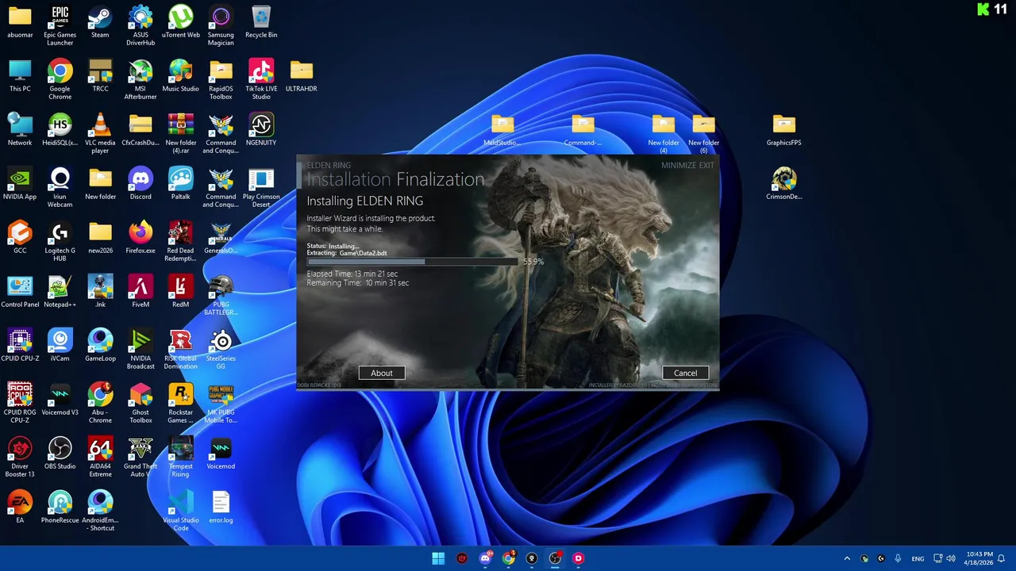
Task: Select the HeidiSQL desktop icon
Action: (x=60, y=130)
